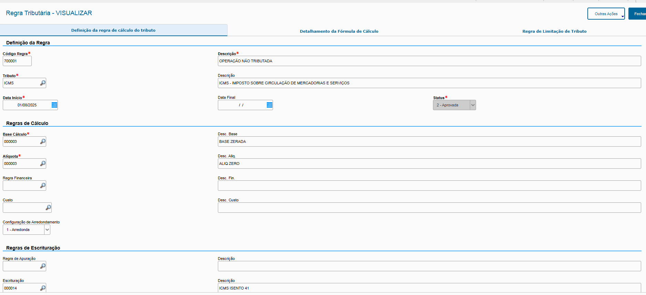Expand the Configuração de Arredondamento dropdown
The image size is (646, 295).
tap(47, 230)
